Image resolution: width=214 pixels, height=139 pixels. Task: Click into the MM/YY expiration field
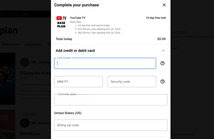coord(78,82)
